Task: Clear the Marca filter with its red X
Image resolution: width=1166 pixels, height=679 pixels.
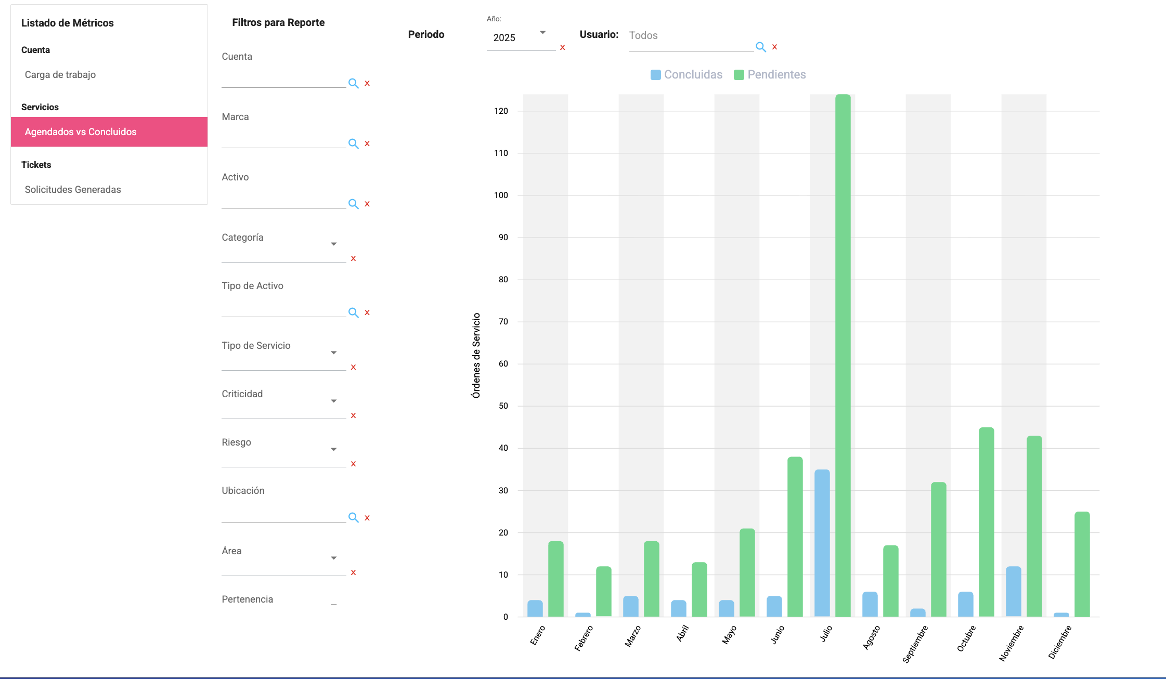Action: pos(367,143)
